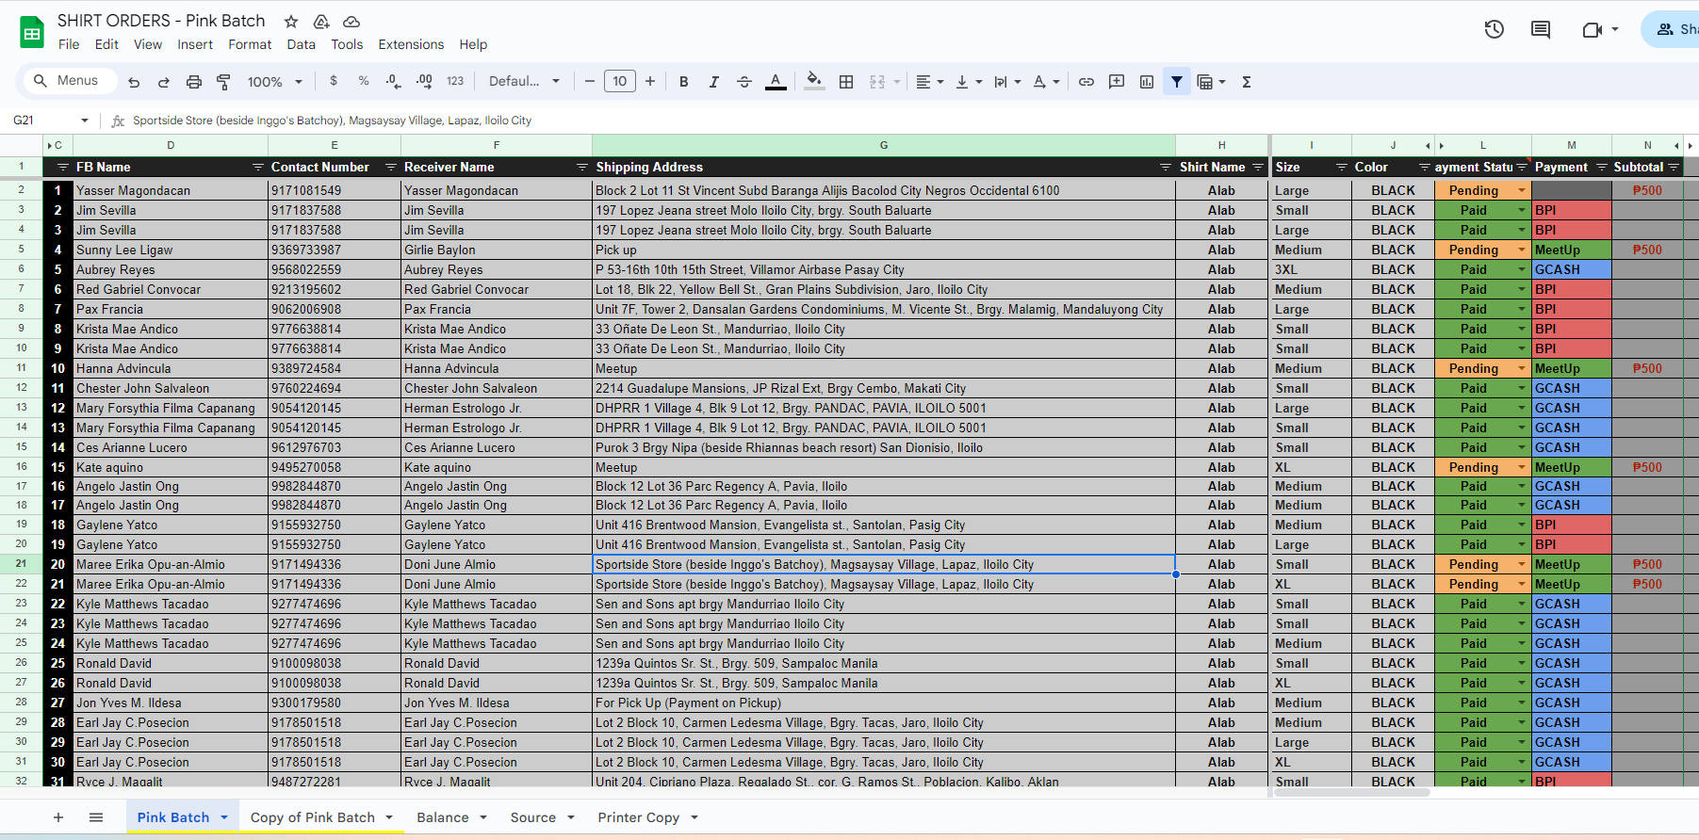1699x840 pixels.
Task: Switch to Copy of Pink Batch sheet
Action: coord(321,817)
